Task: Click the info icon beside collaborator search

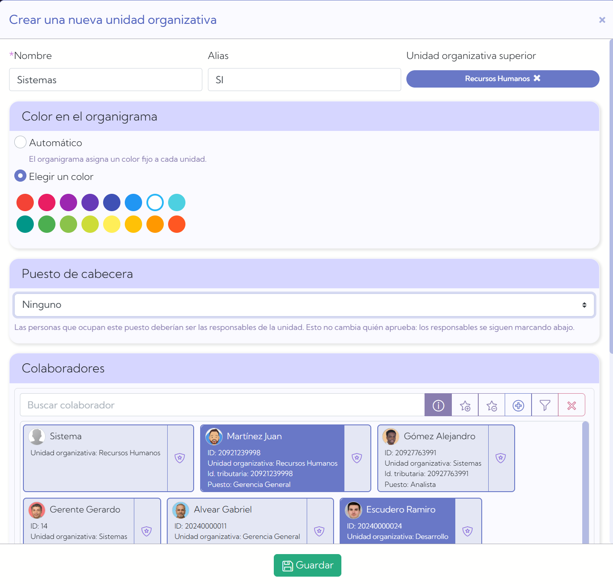Action: pyautogui.click(x=438, y=405)
